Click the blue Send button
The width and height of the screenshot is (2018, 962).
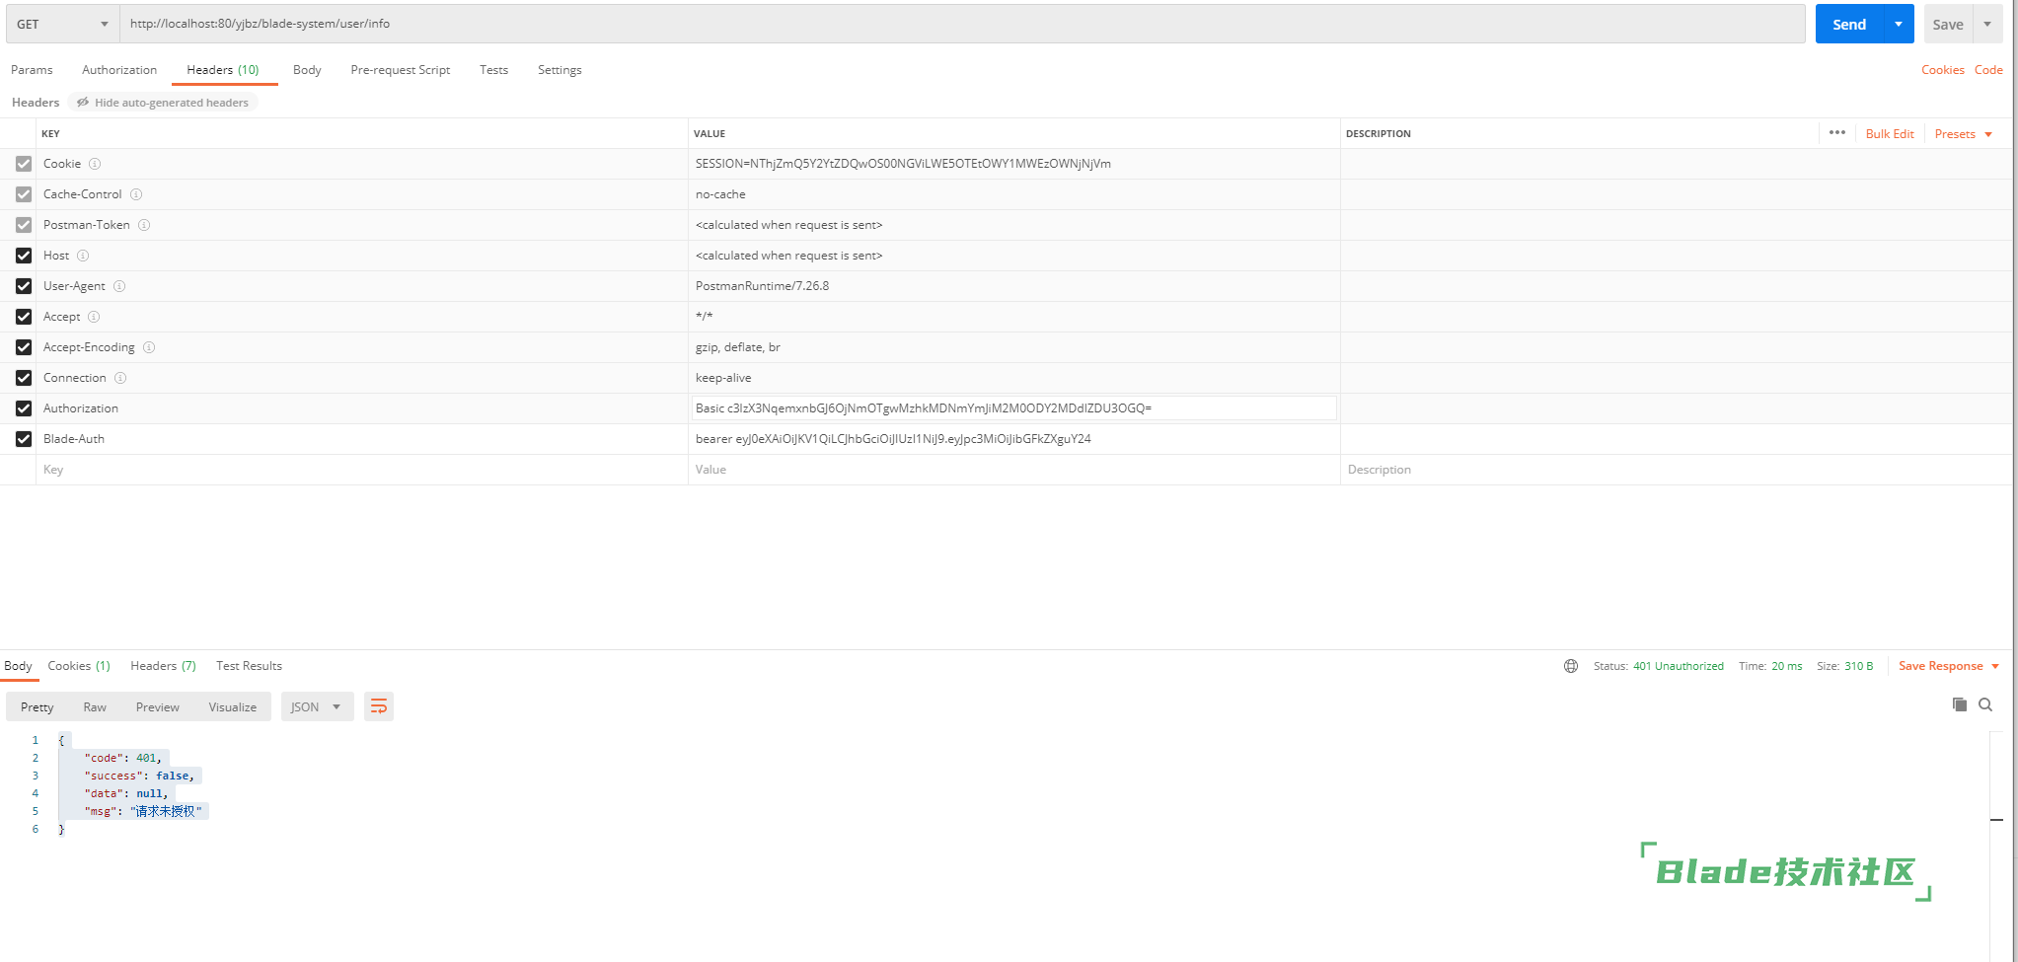(x=1848, y=24)
